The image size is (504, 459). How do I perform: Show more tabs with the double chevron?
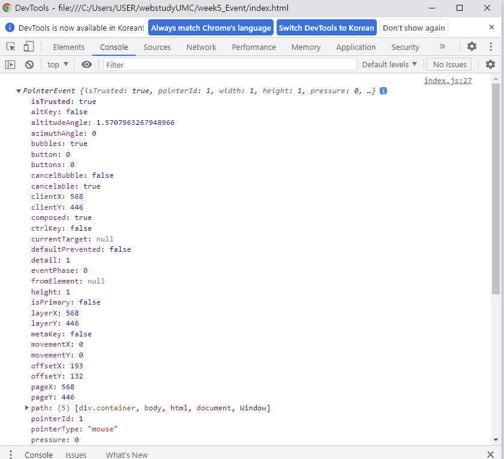click(x=442, y=46)
